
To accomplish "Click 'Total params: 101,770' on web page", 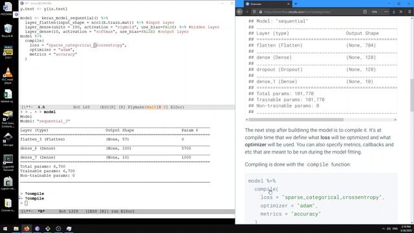I will [281, 93].
